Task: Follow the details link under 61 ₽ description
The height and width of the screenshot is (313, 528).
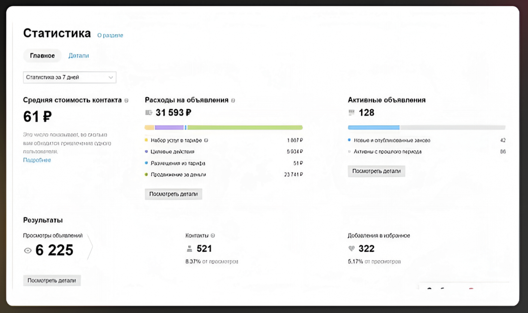Action: coord(37,160)
